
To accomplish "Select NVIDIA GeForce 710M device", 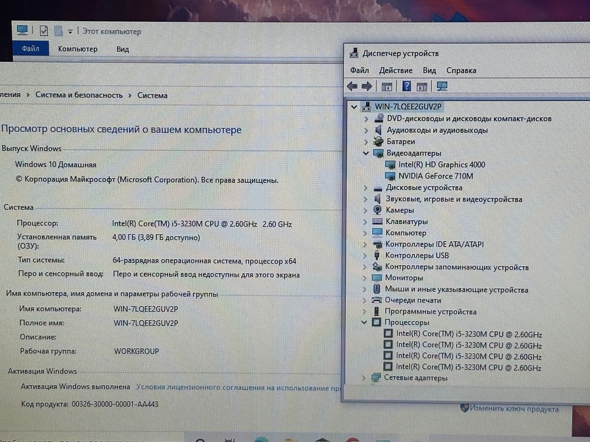I will [x=436, y=176].
